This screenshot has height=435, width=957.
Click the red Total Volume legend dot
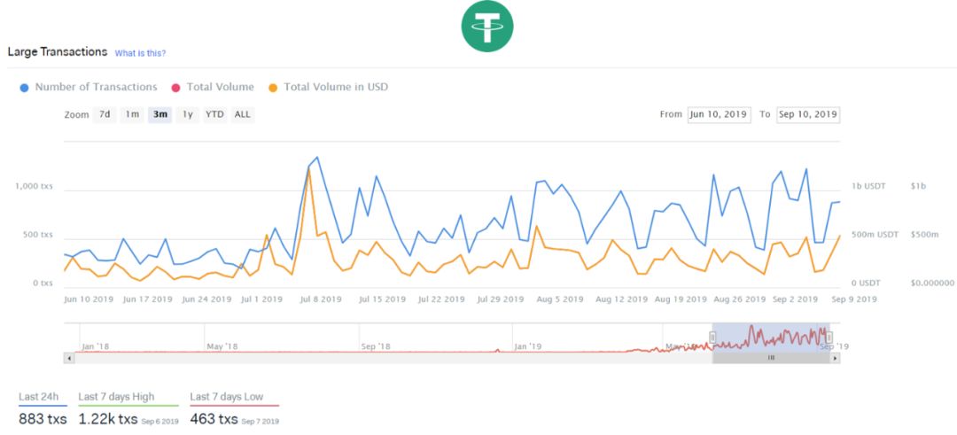tap(175, 87)
